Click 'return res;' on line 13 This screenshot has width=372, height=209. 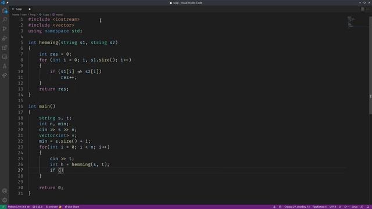(x=54, y=89)
